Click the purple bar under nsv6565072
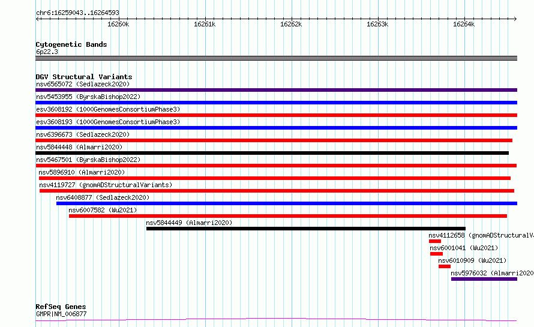Viewport: 534px width, 327px height. tap(276, 90)
